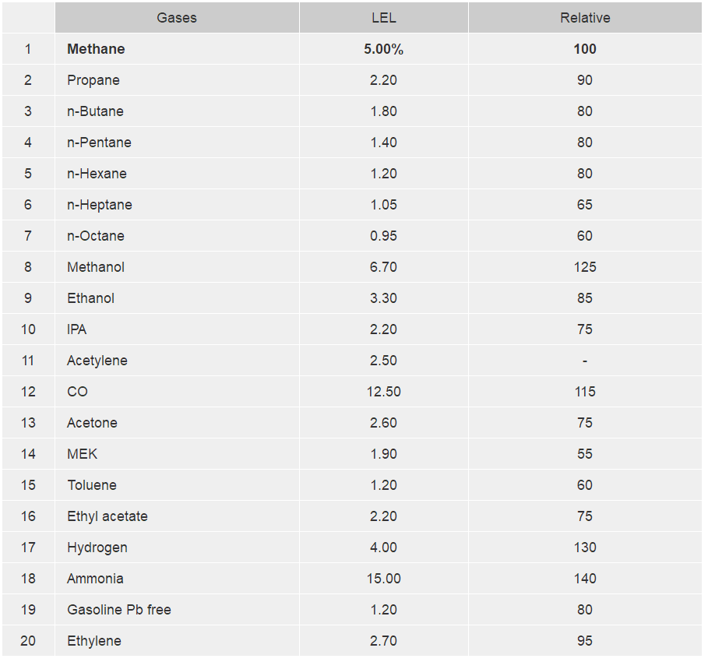This screenshot has height=662, width=708.
Task: Click the Relative column header
Action: tap(585, 18)
